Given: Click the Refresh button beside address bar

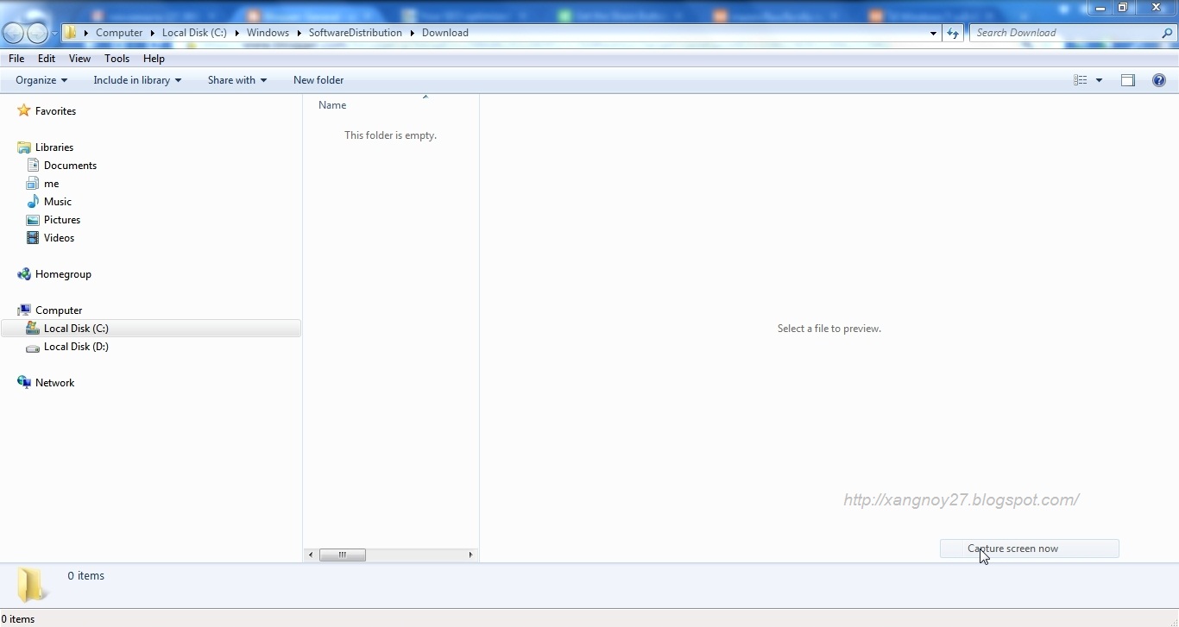Looking at the screenshot, I should (953, 33).
